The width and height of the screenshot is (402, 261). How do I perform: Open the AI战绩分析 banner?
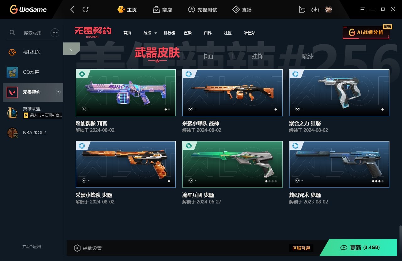(x=366, y=32)
